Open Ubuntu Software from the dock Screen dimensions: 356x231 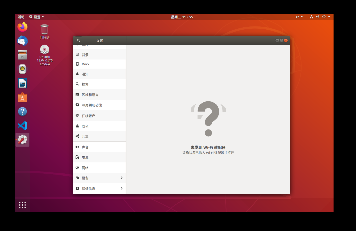[22, 97]
